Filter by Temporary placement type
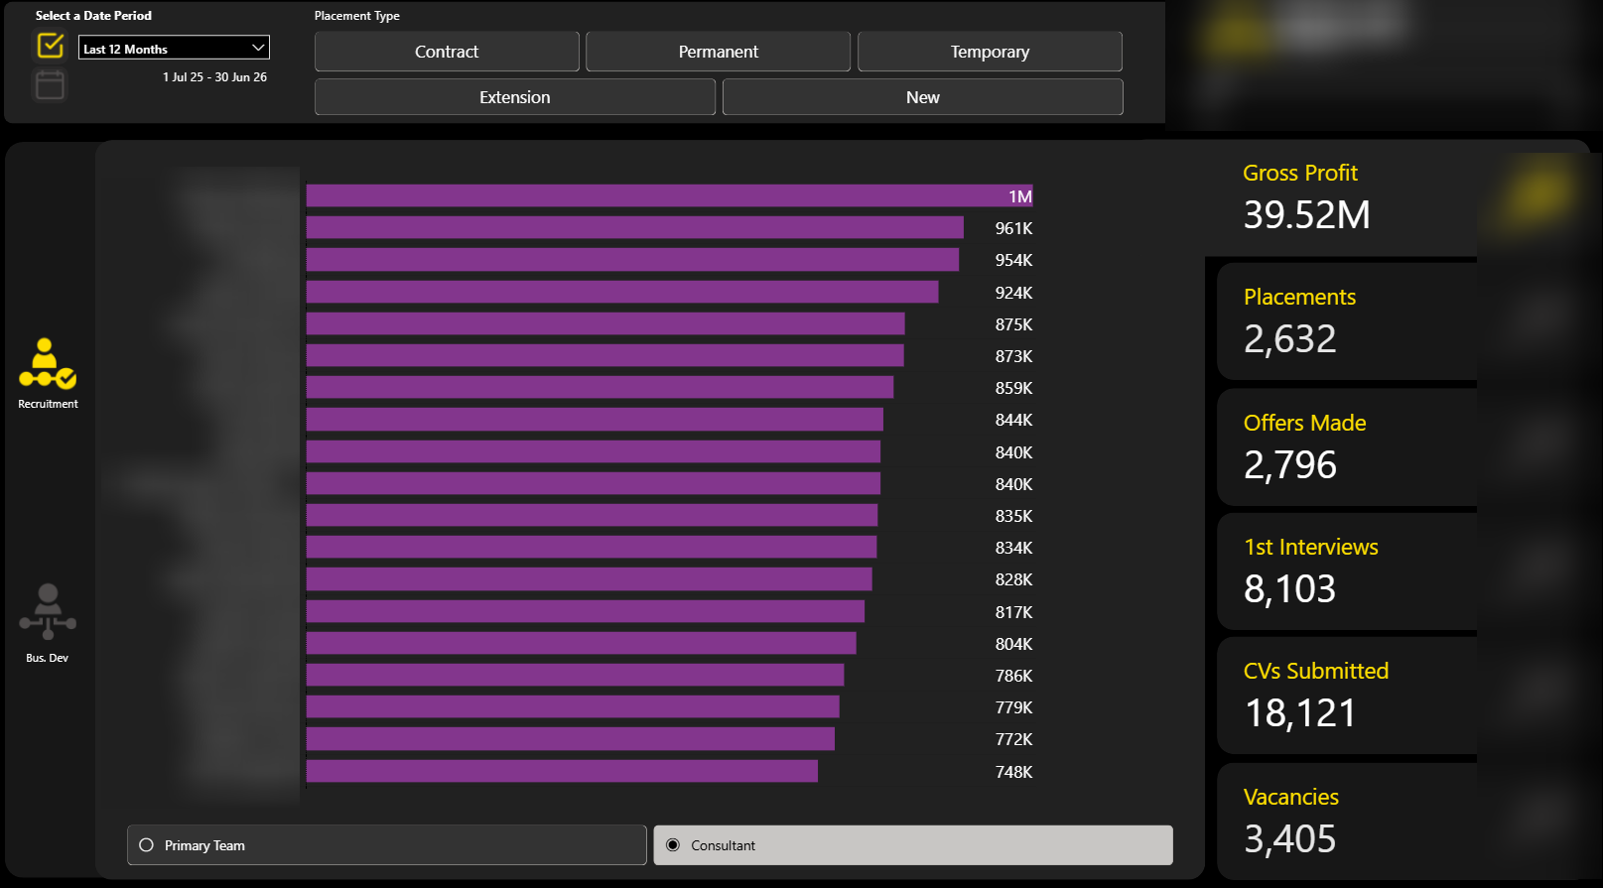 (x=990, y=52)
